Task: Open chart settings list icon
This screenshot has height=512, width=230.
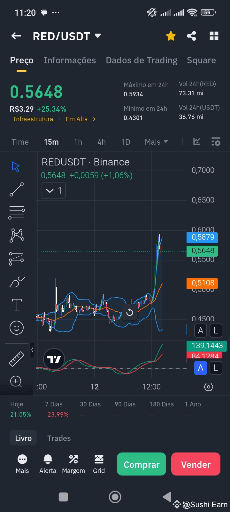Action: pyautogui.click(x=216, y=141)
